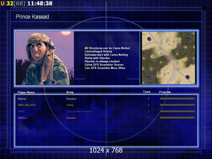This screenshot has width=212, height=159.
Task: Select player name AMIYJHG-JHG
Action: pyautogui.click(x=27, y=105)
